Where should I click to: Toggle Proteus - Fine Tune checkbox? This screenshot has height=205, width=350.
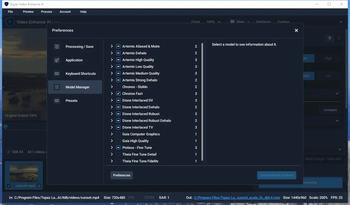118,147
